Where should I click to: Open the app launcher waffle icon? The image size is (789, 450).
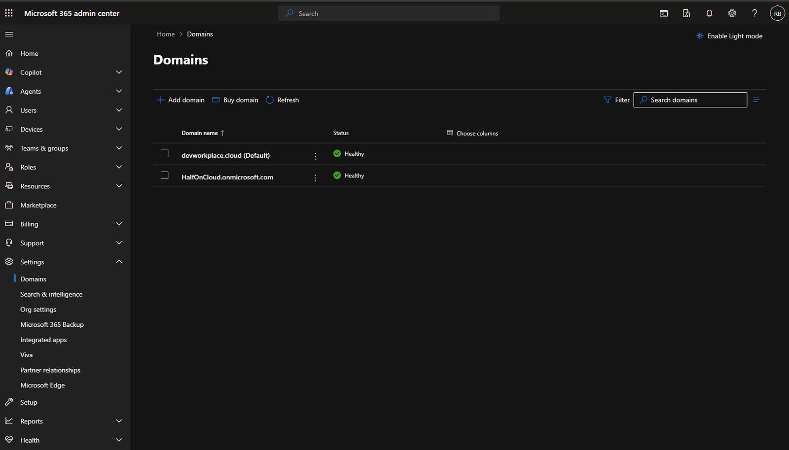click(9, 13)
